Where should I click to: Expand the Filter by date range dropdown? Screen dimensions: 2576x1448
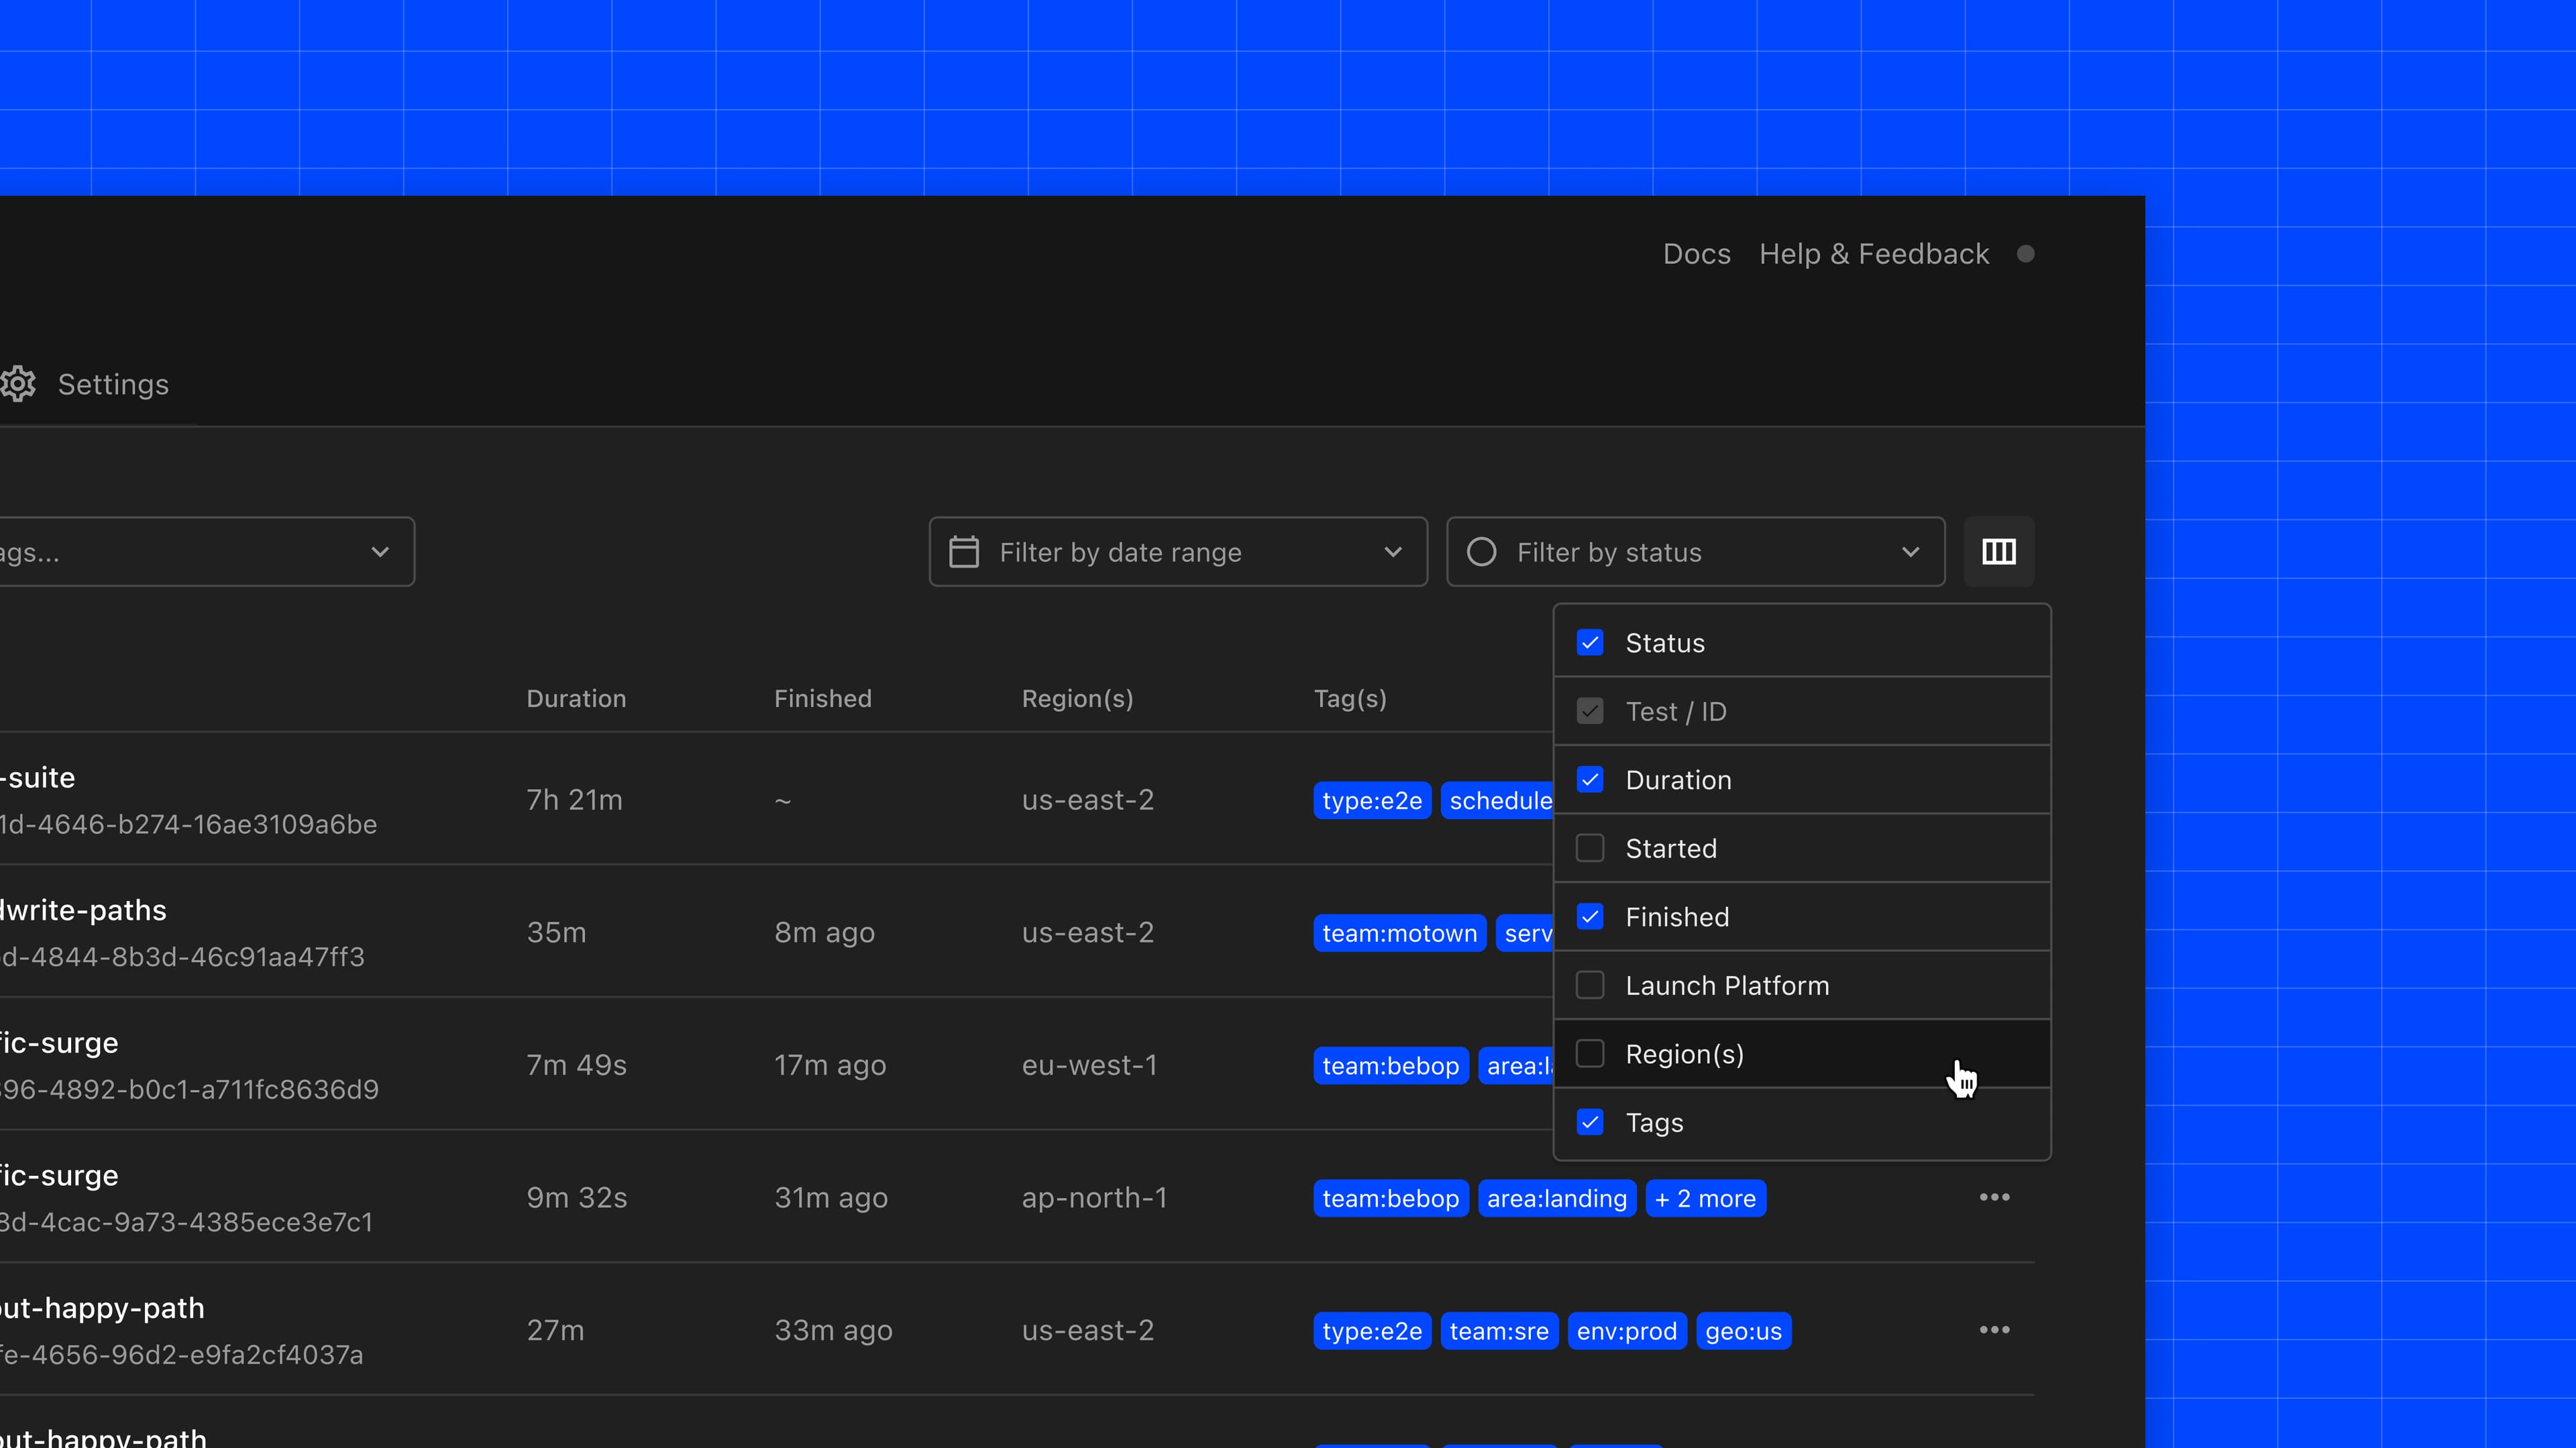coord(1393,550)
